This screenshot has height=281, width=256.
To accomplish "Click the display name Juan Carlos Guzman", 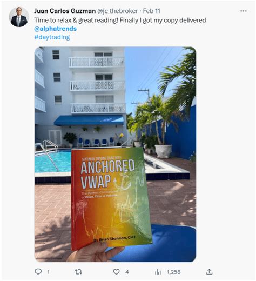I will pyautogui.click(x=65, y=11).
